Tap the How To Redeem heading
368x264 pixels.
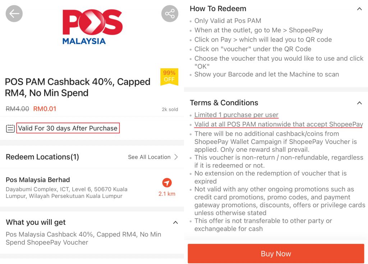coord(218,9)
